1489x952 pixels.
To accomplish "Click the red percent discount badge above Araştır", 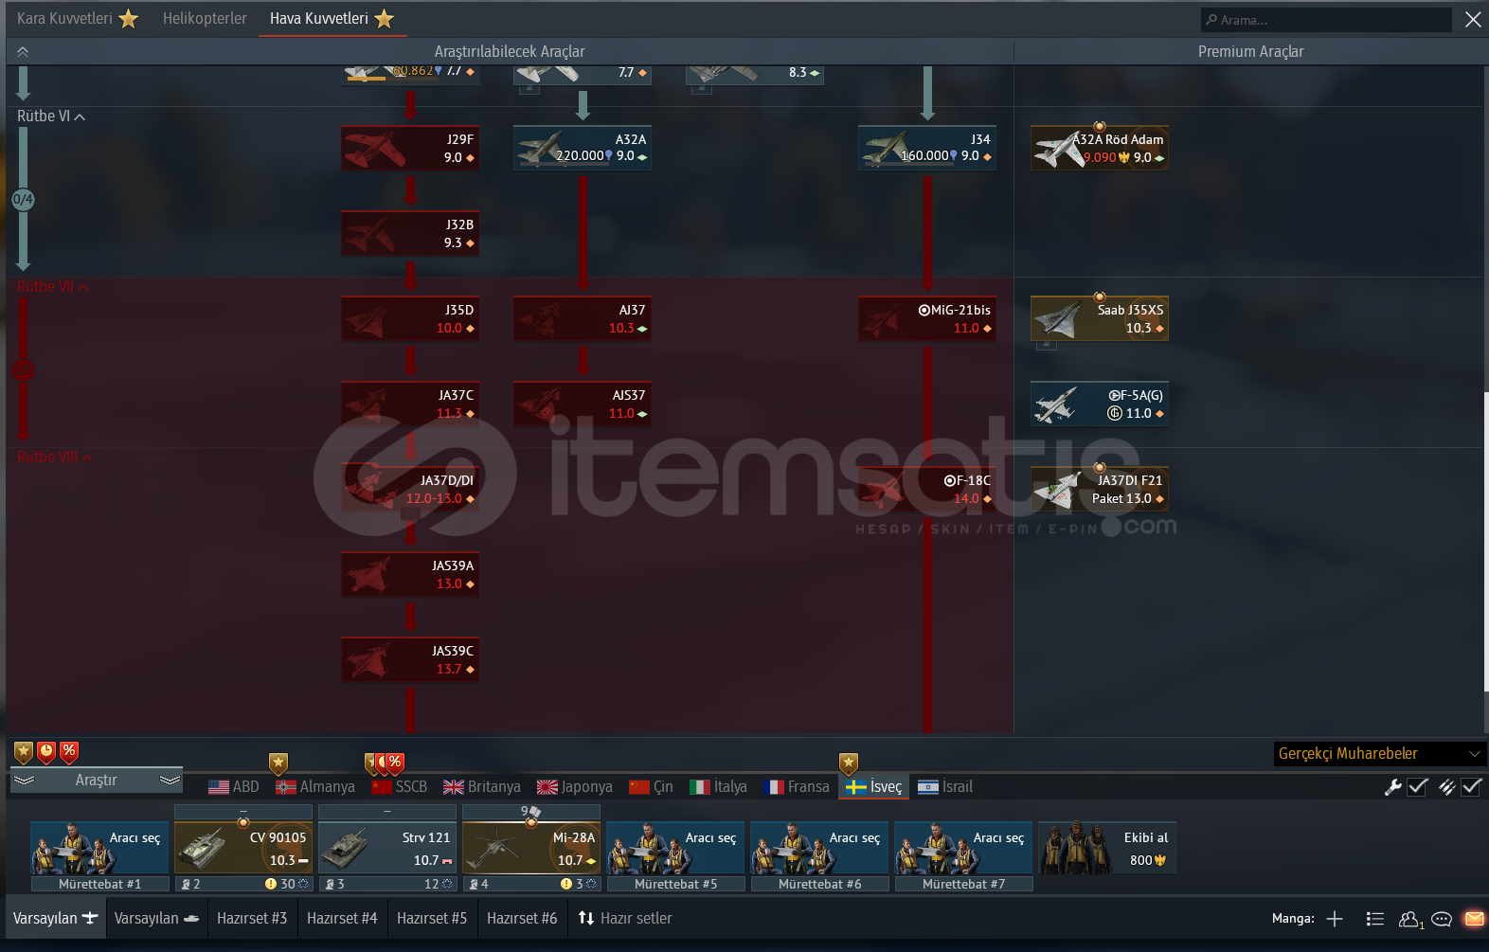I will pos(69,752).
